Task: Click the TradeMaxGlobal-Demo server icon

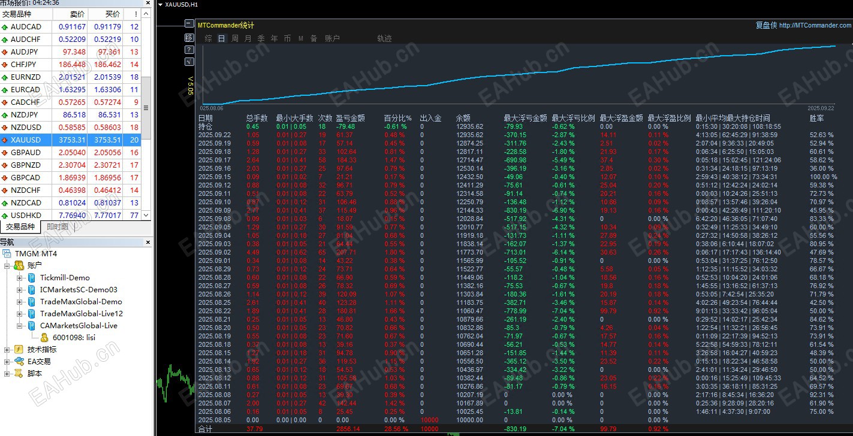Action: point(31,301)
